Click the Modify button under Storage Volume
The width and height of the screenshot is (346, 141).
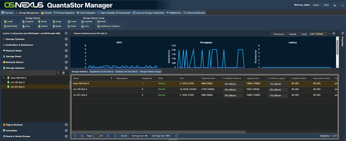(x=57, y=26)
